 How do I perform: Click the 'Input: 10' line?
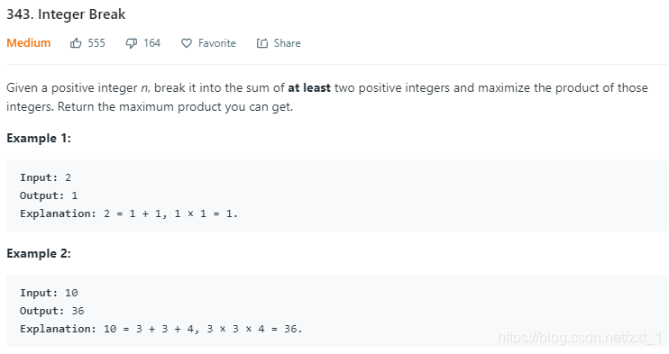coord(49,293)
